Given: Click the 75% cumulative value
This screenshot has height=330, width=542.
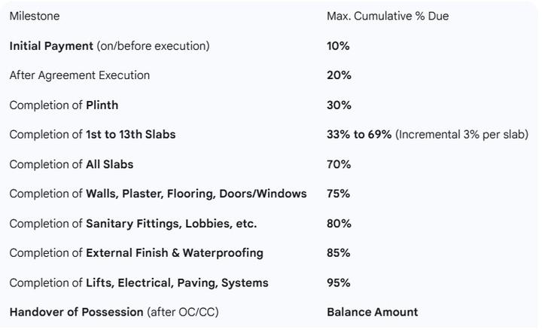Looking at the screenshot, I should [338, 194].
